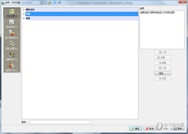The height and width of the screenshot is (134, 188).
Task: Expand the highlighted 界面 tree node
Action: (x=24, y=14)
